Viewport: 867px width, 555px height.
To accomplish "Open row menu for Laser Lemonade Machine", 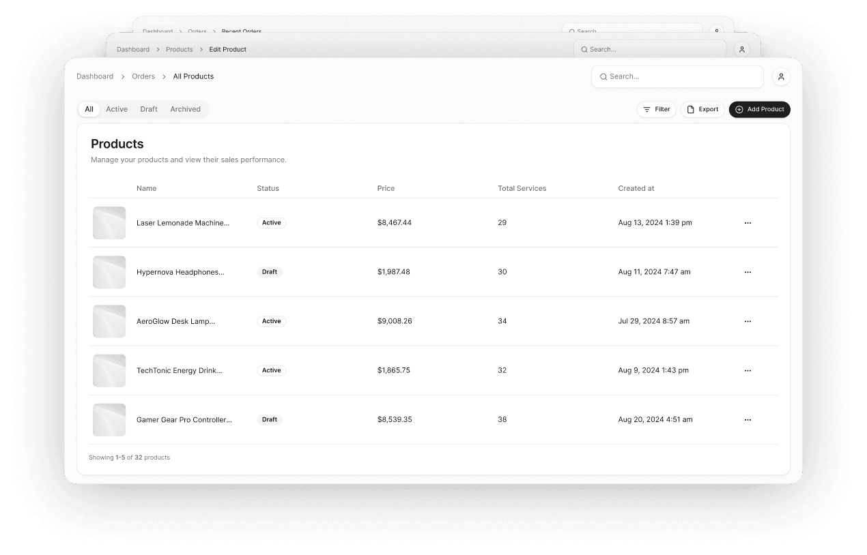I will 748,223.
